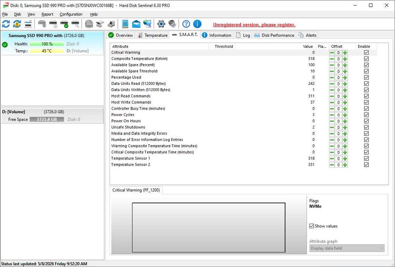
Task: Click the blue info circle toolbar icon
Action: (x=197, y=24)
